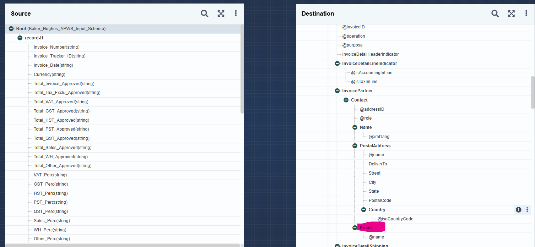The width and height of the screenshot is (535, 247).
Task: Select WH_Perc(string) field
Action: click(50, 230)
